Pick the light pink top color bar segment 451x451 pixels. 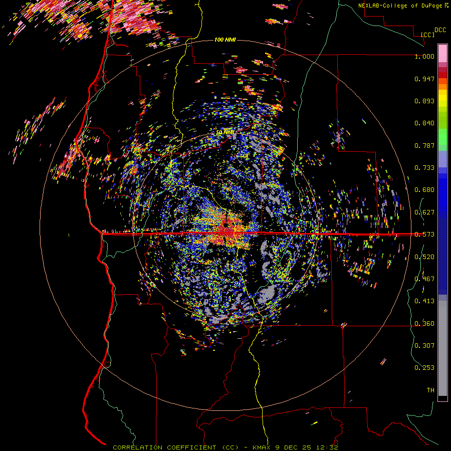pyautogui.click(x=442, y=53)
